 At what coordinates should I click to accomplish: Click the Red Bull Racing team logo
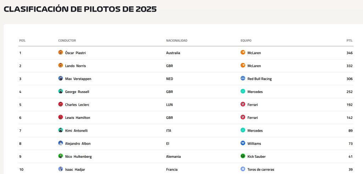243,79
